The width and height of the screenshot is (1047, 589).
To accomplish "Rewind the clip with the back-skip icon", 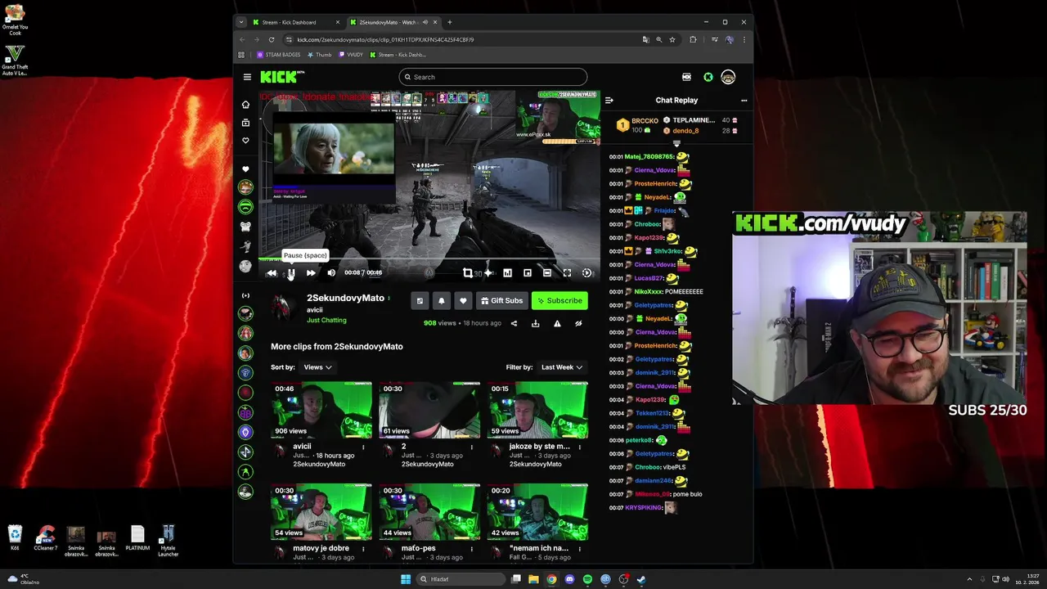I will coord(272,273).
